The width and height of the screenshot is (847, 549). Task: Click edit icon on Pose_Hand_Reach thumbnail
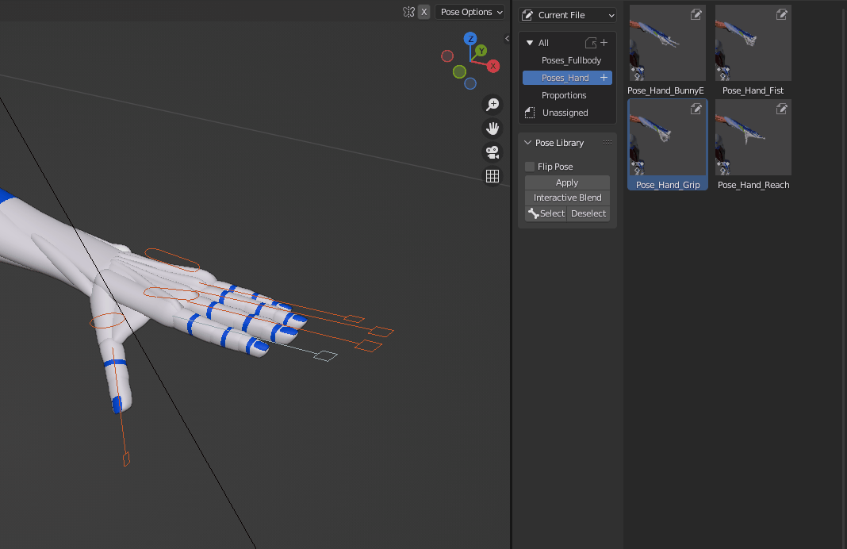[782, 109]
